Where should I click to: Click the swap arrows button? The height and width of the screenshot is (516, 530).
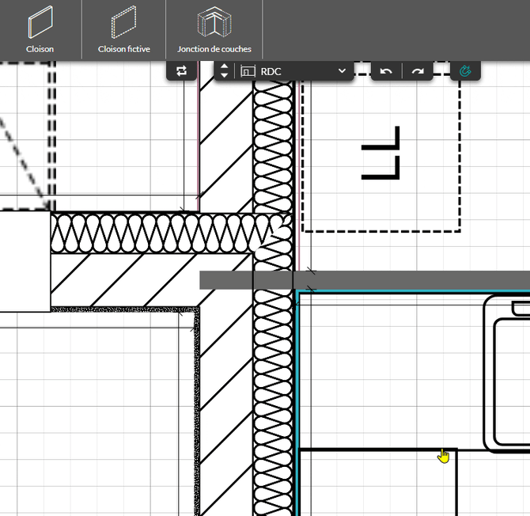[181, 71]
